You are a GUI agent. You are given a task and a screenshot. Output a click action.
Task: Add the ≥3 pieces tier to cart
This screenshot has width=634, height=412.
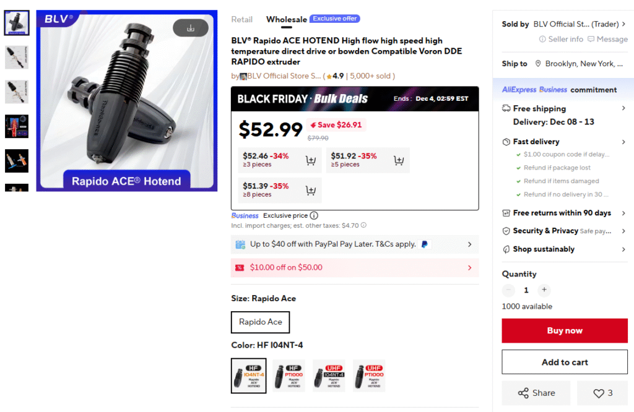click(311, 161)
